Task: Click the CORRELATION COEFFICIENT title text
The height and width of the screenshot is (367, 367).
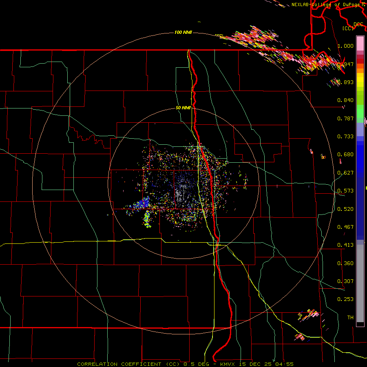Action: (119, 364)
